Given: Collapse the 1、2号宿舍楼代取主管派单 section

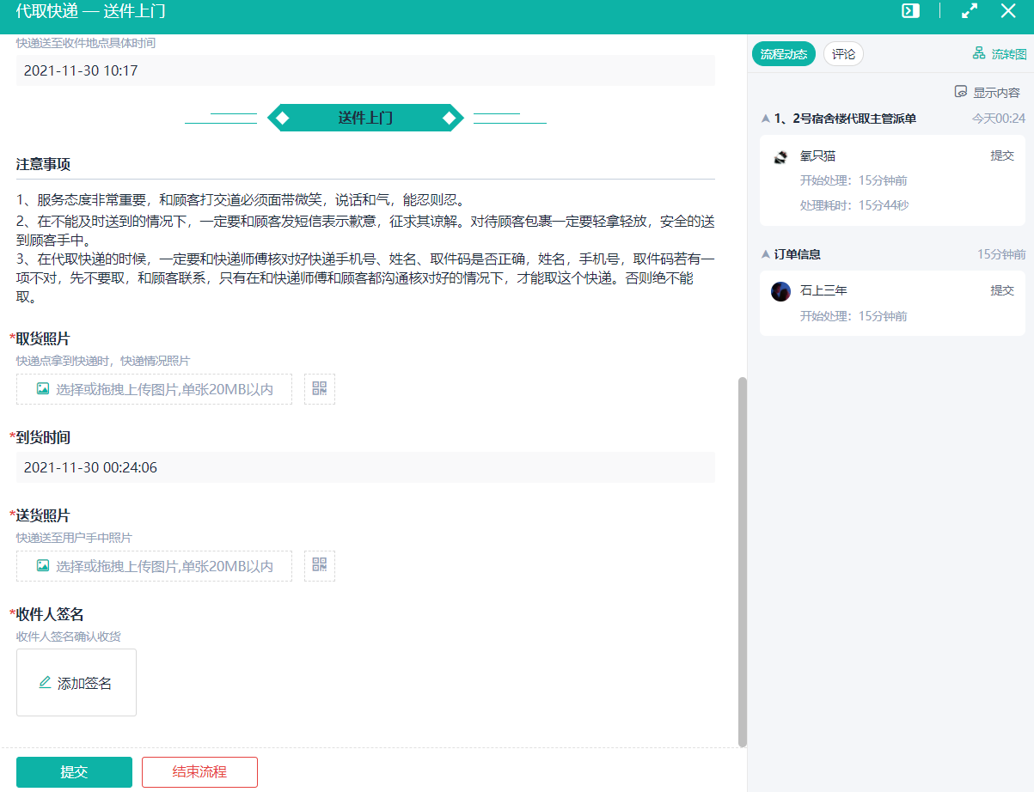Looking at the screenshot, I should (x=766, y=119).
